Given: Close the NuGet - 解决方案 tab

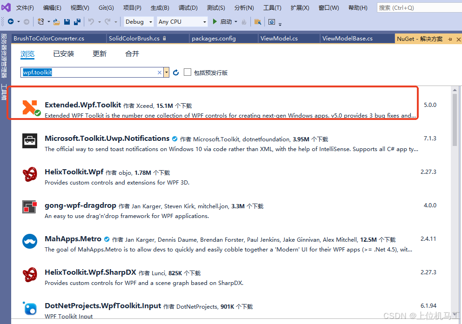Looking at the screenshot, I should pyautogui.click(x=458, y=39).
